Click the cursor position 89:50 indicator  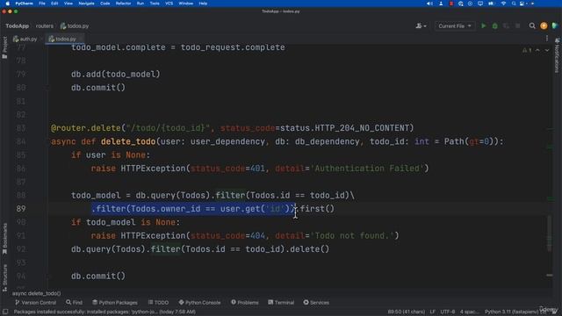coord(406,312)
